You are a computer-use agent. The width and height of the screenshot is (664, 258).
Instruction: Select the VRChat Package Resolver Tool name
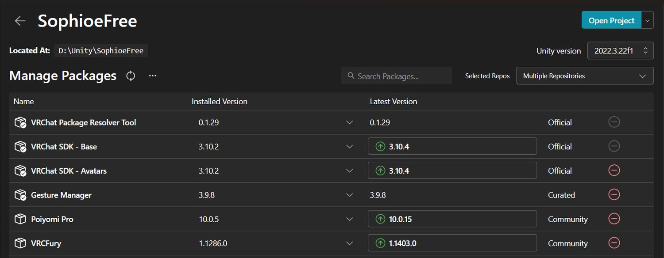click(x=84, y=122)
